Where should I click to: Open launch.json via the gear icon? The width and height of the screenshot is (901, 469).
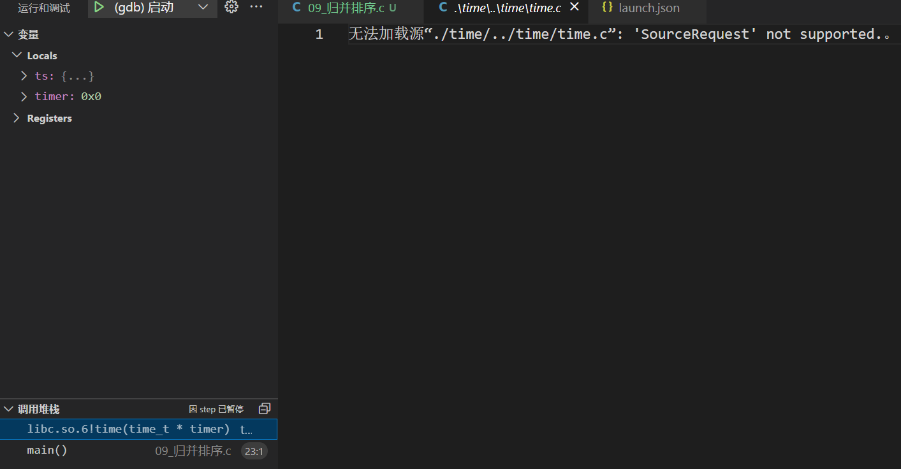tap(231, 8)
